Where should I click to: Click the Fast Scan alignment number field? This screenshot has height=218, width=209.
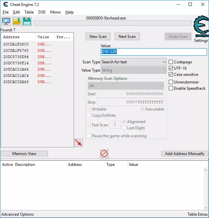click(x=115, y=125)
